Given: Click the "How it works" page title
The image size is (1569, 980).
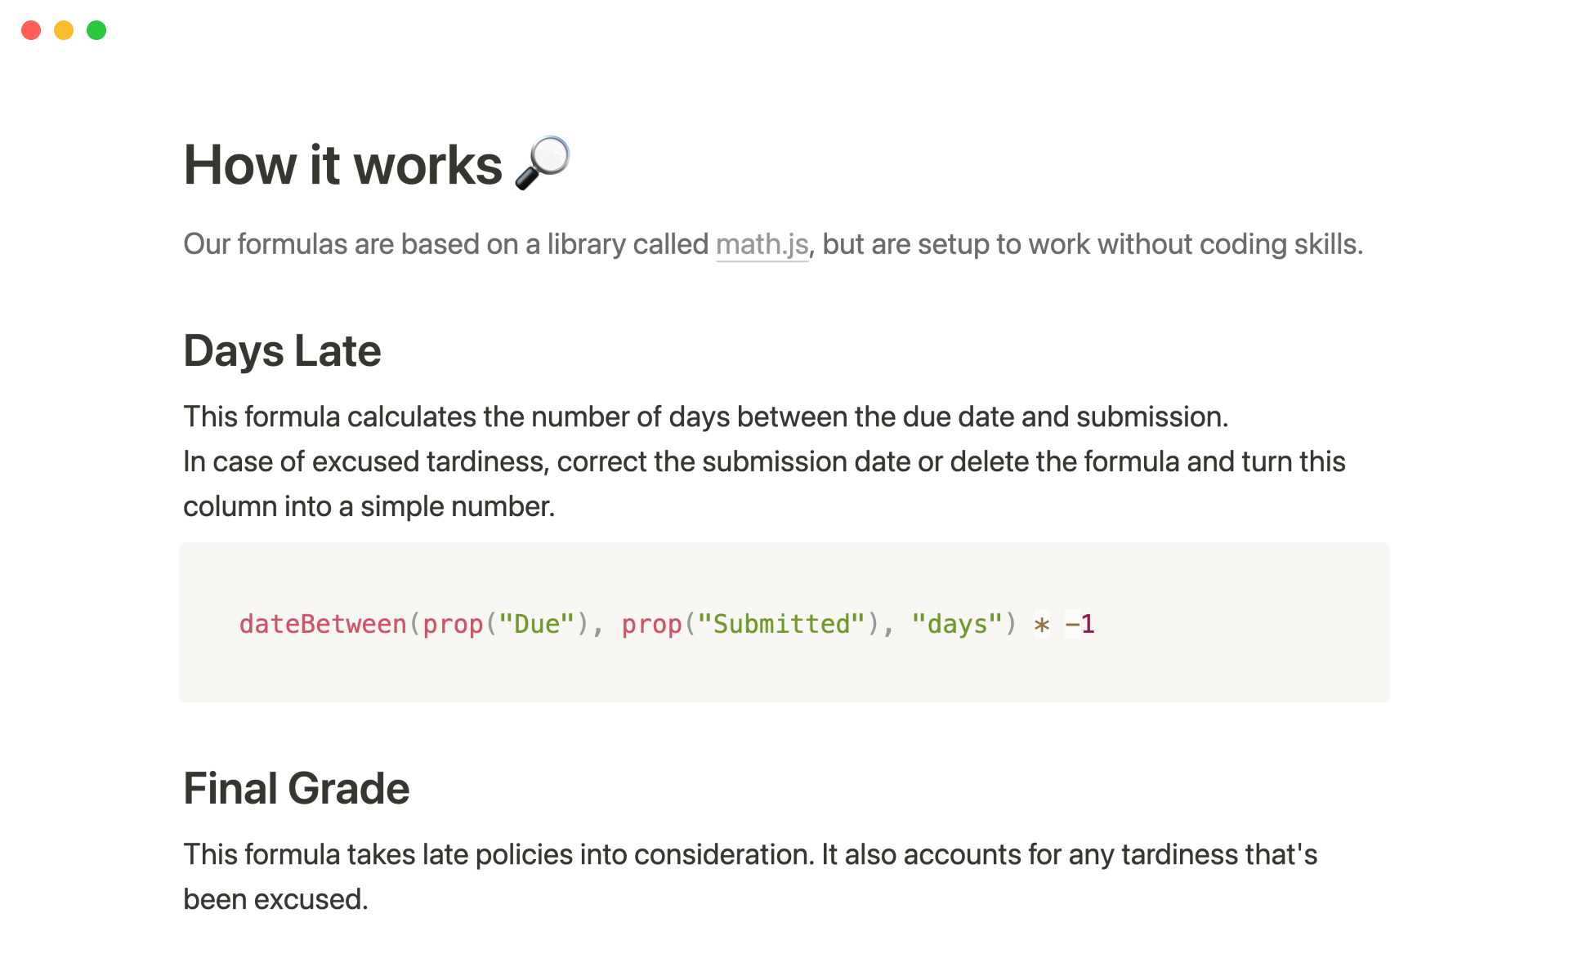Looking at the screenshot, I should [342, 165].
